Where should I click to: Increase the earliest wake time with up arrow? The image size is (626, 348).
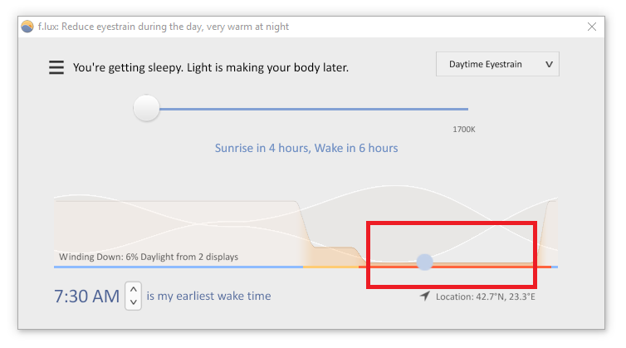click(x=134, y=289)
